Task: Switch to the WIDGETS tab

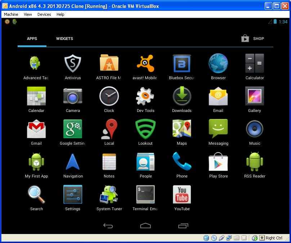Action: 64,39
